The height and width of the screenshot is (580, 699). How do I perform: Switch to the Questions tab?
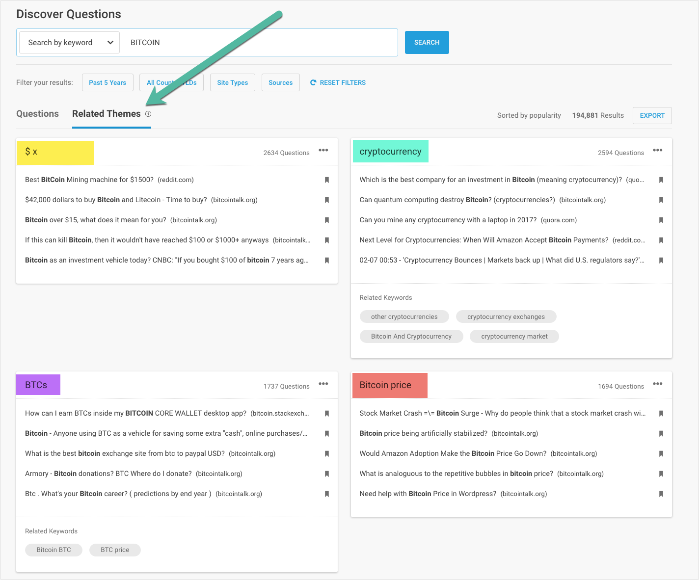37,114
